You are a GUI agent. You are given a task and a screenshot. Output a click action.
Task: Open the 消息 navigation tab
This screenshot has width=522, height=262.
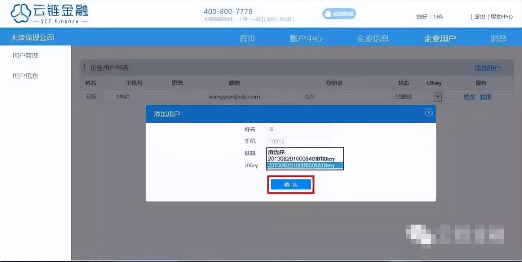pos(498,39)
